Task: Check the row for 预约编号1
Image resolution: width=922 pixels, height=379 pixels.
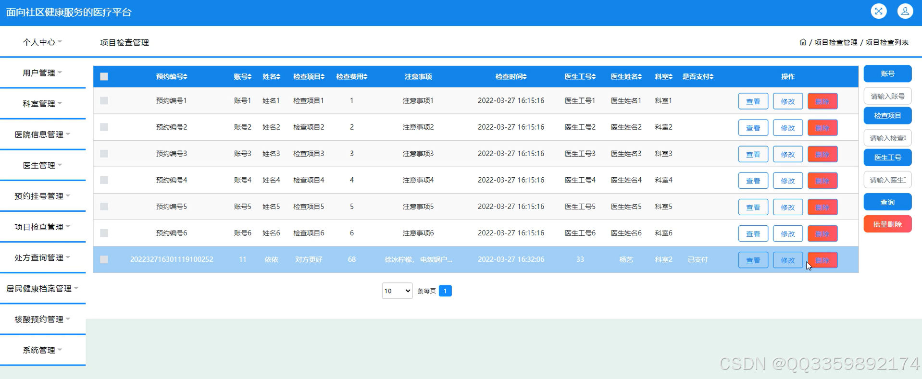Action: tap(104, 101)
